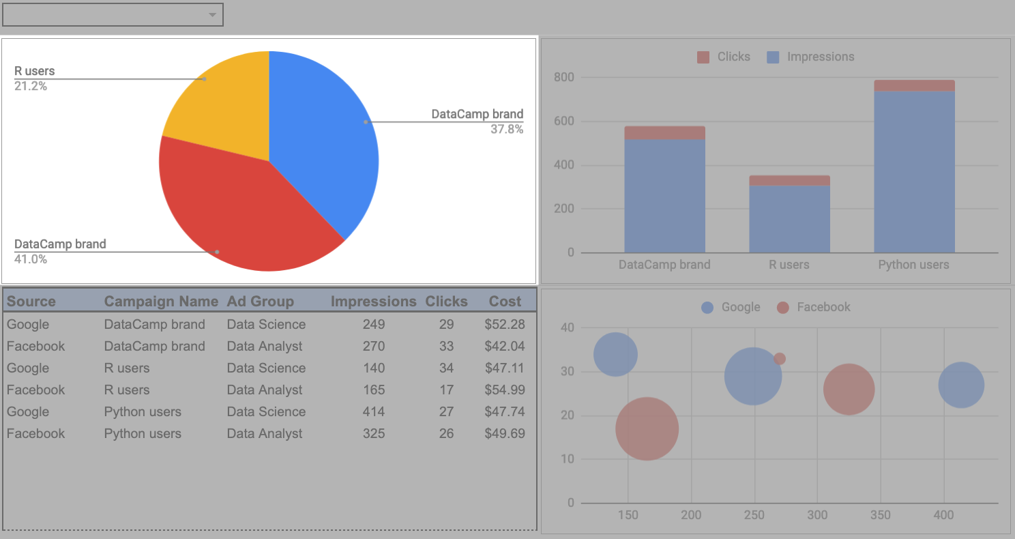Click the Facebook legend color dot
This screenshot has height=539, width=1015.
click(783, 308)
